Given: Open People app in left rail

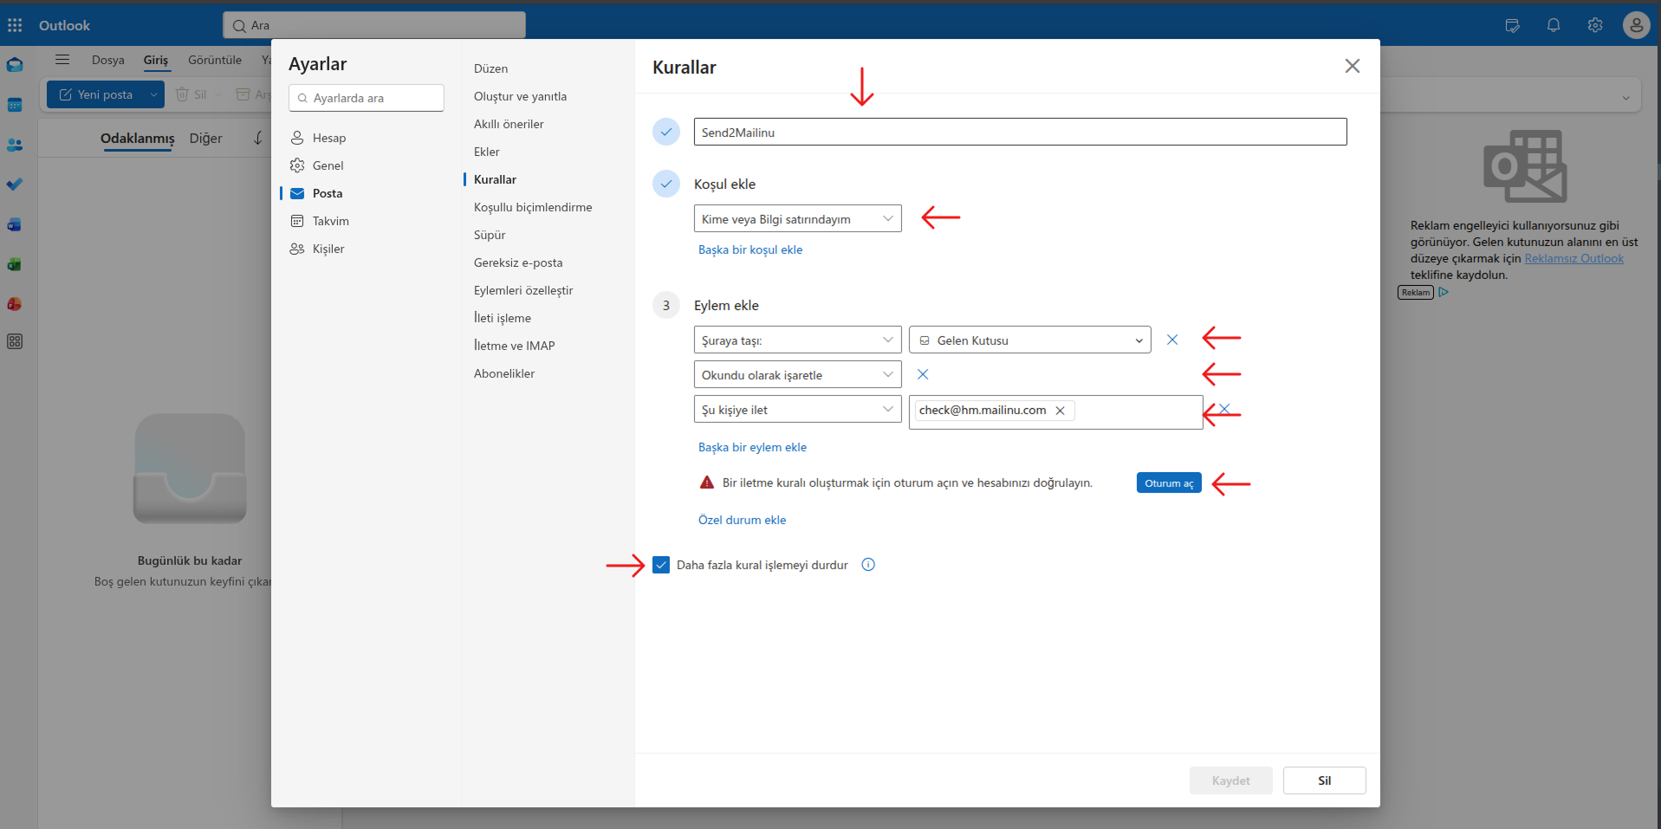Looking at the screenshot, I should click(15, 145).
